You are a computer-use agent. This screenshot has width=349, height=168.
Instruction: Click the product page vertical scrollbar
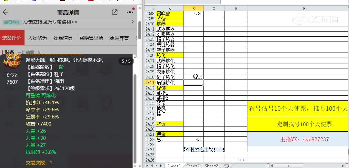140,30
